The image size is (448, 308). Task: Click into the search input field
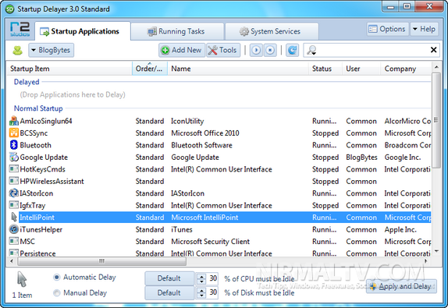372,50
